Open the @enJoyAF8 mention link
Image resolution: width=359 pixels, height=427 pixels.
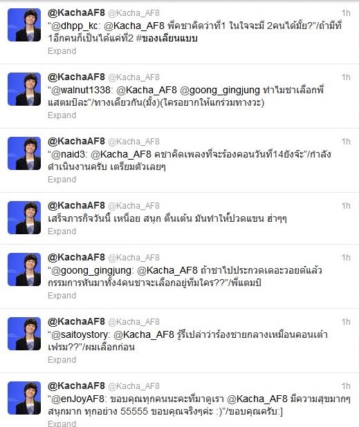pos(77,399)
